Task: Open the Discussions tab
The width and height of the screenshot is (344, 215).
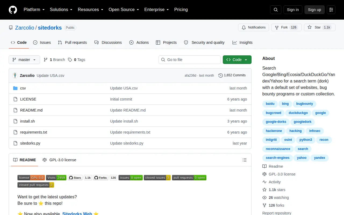Action: click(x=108, y=42)
